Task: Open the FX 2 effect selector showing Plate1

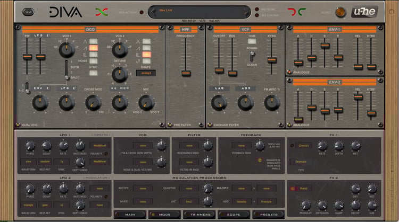Action: (x=303, y=189)
